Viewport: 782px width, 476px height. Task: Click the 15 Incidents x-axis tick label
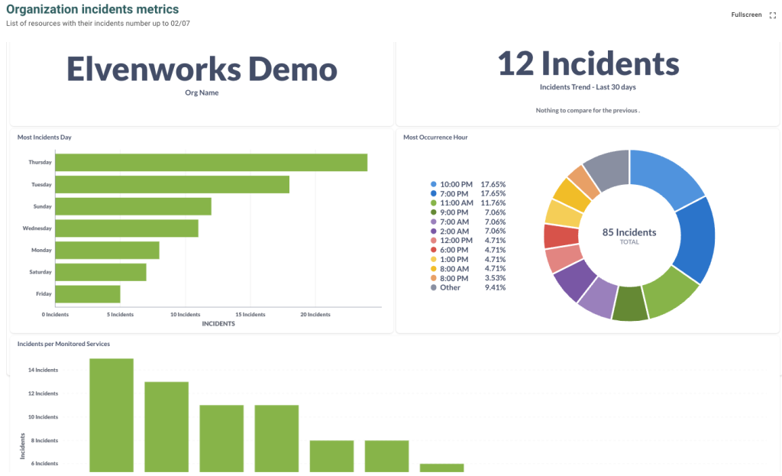(250, 314)
